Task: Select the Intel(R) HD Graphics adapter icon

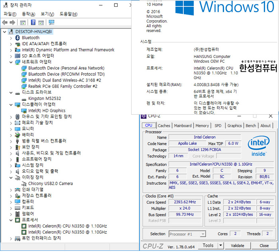Action: tap(24, 111)
